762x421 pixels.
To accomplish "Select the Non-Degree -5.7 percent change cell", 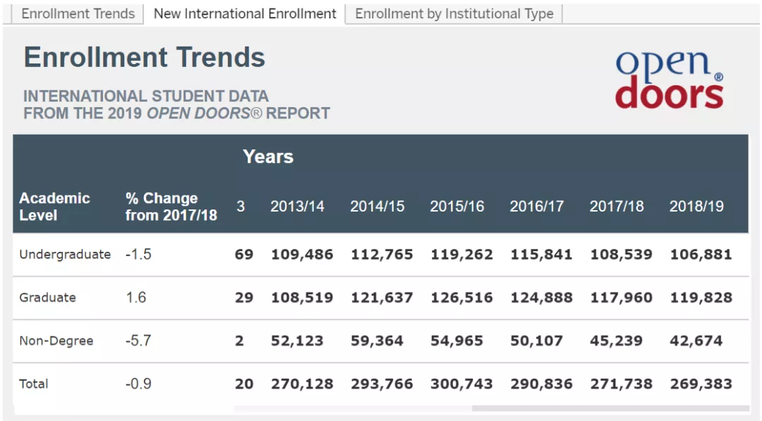I will (138, 341).
